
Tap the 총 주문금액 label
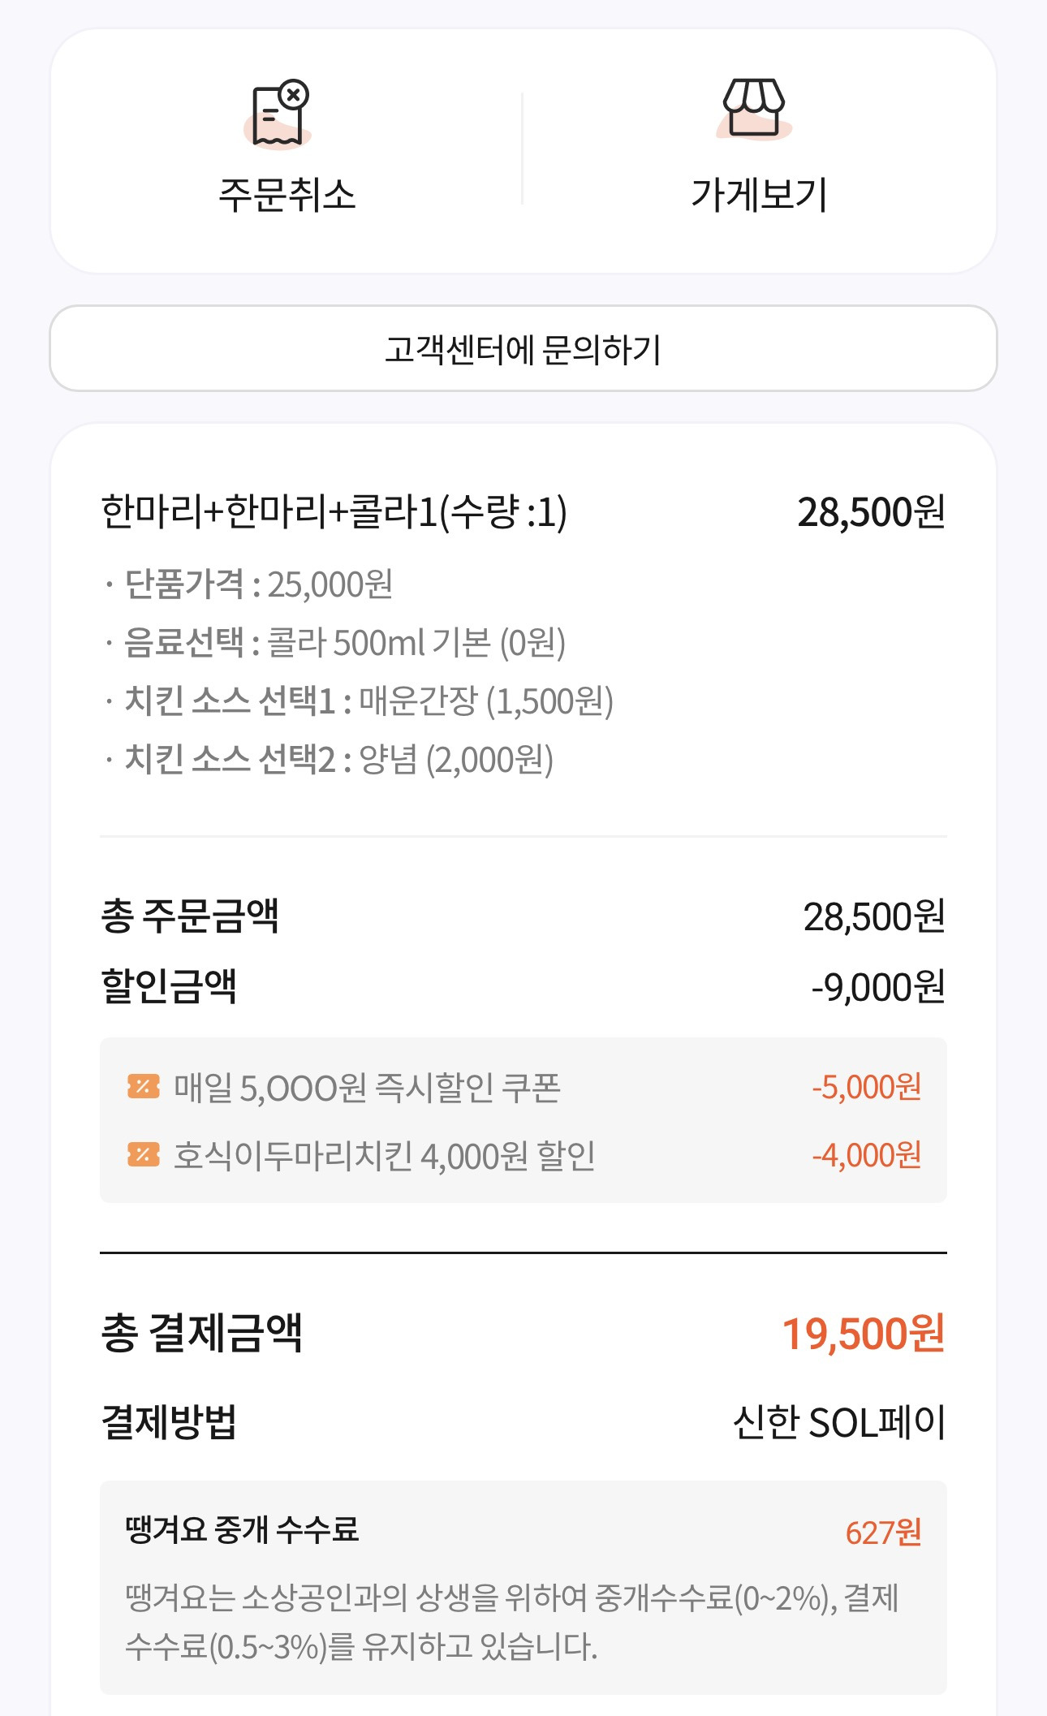(x=190, y=916)
